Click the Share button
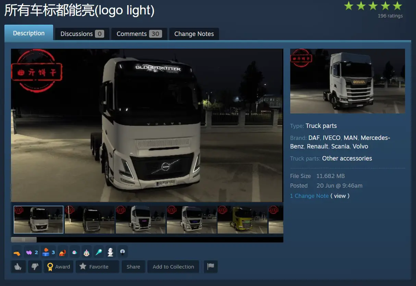The width and height of the screenshot is (416, 286). coord(133,266)
